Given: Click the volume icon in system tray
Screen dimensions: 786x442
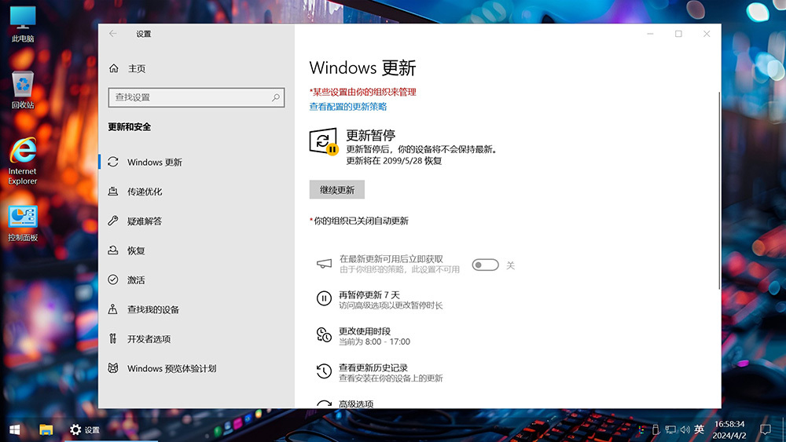Looking at the screenshot, I should [x=684, y=429].
